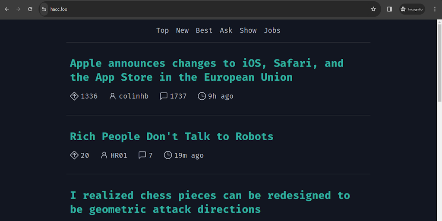
Task: Open site information icon in address bar
Action: click(44, 9)
